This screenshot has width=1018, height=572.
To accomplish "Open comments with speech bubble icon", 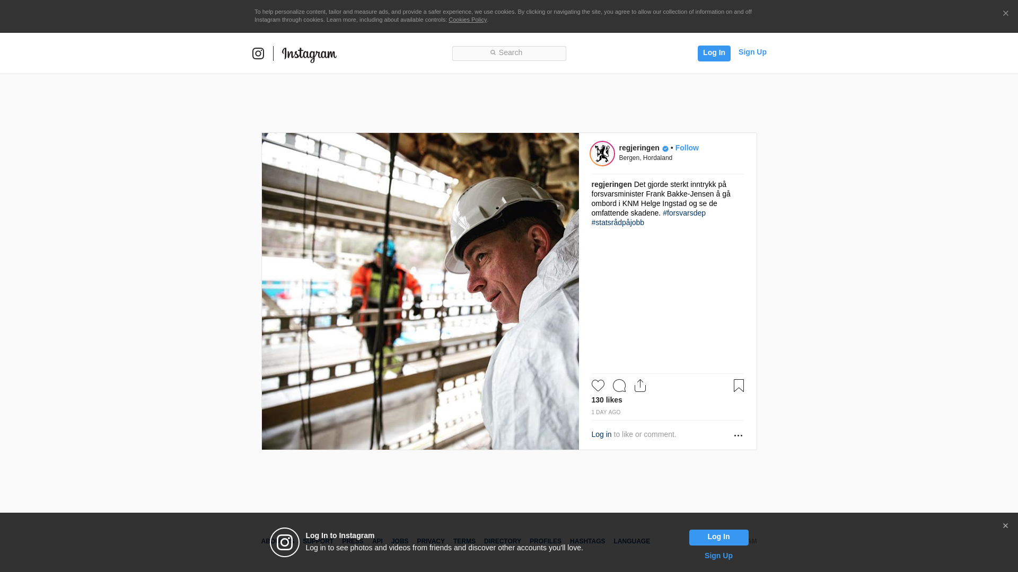I will point(619,386).
